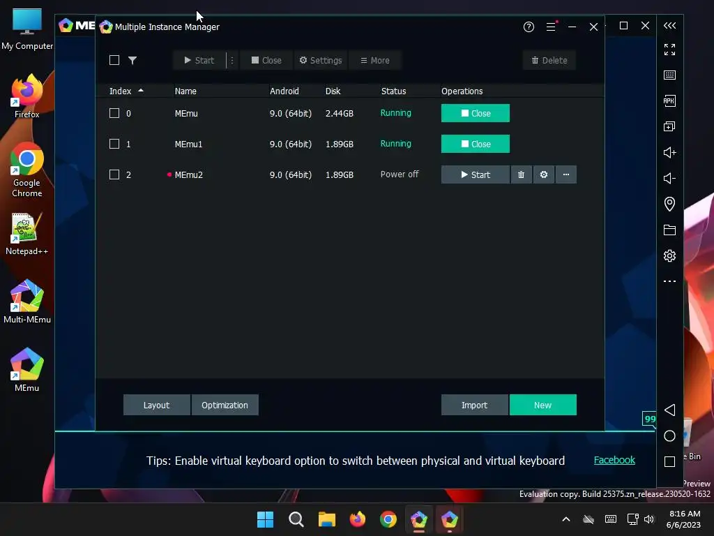The width and height of the screenshot is (714, 536).
Task: Open GPS location pin in MEmu sidebar
Action: click(x=669, y=204)
